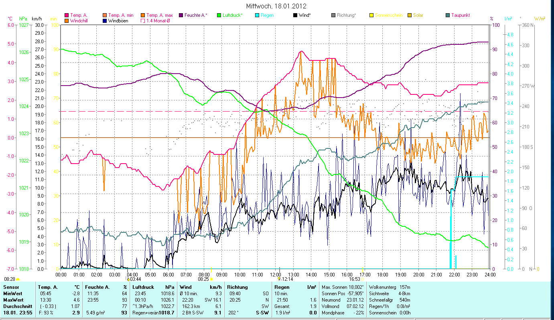Image resolution: width=554 pixels, height=320 pixels.
Task: Click the chart title Mittwoch, 18.01.2012
Action: [277, 6]
